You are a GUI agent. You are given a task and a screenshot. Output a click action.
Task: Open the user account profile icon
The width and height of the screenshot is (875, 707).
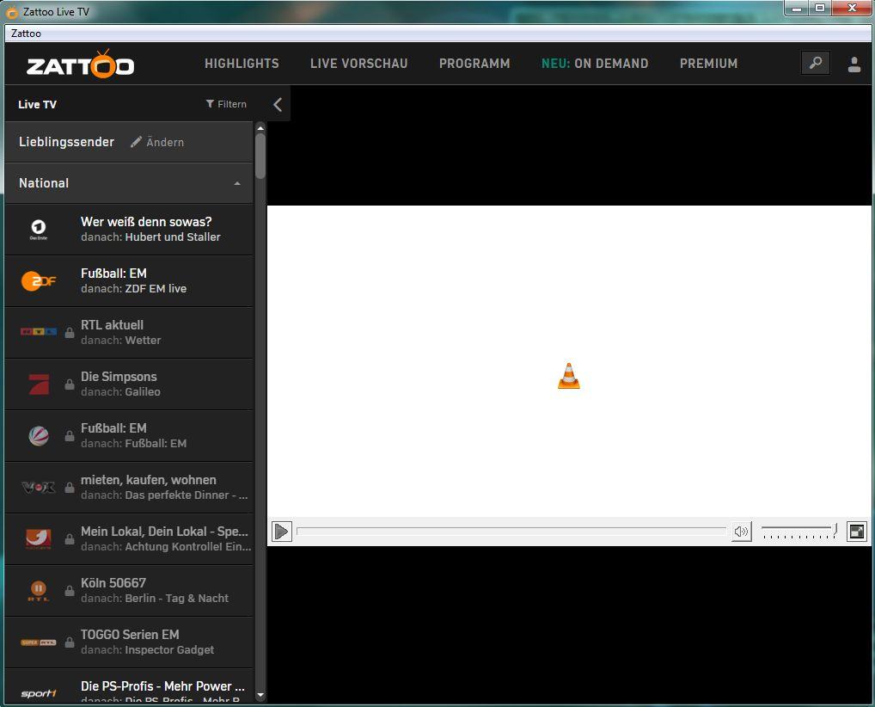(x=854, y=64)
